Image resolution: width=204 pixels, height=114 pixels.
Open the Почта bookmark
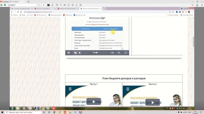tap(30, 15)
